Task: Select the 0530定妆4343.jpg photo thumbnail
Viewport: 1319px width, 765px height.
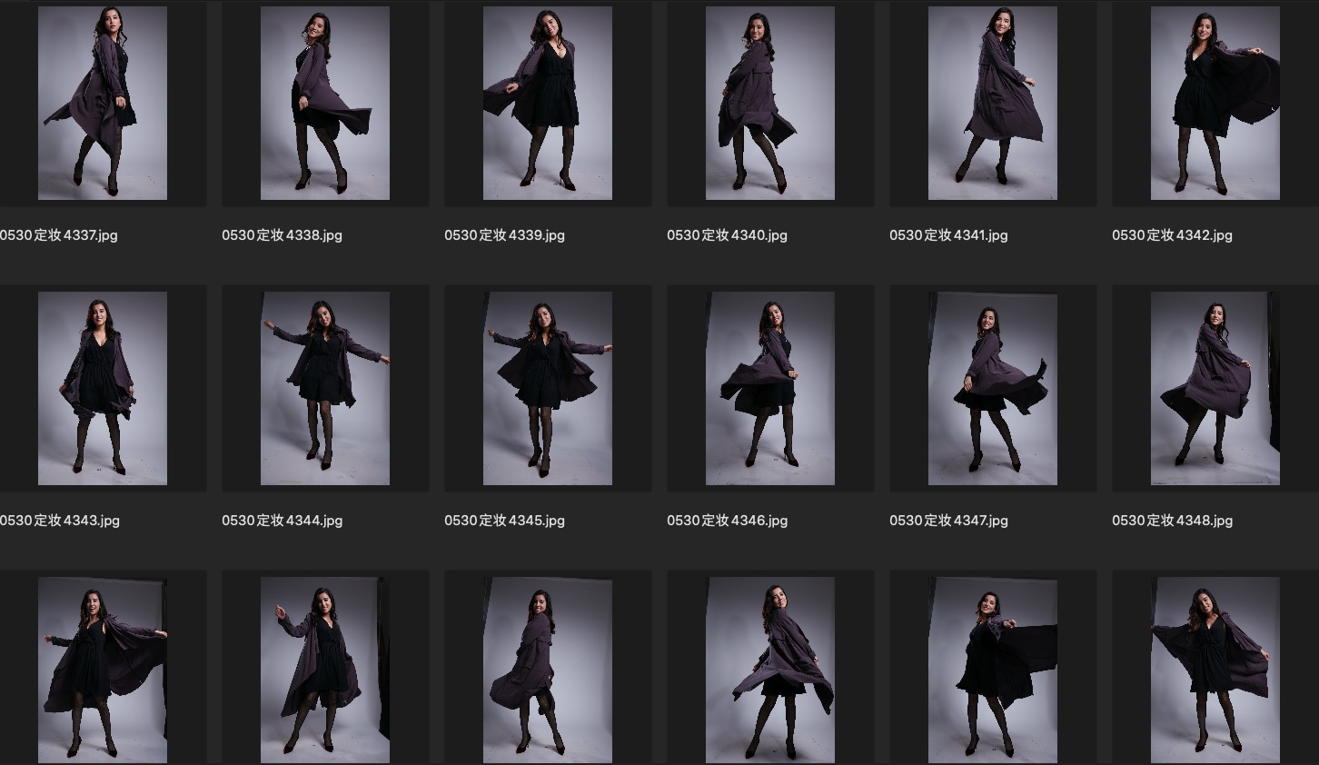Action: (103, 388)
